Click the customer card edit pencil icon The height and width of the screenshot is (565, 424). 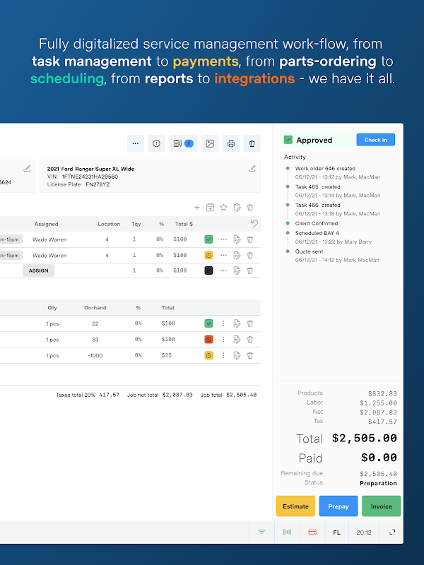pos(27,168)
